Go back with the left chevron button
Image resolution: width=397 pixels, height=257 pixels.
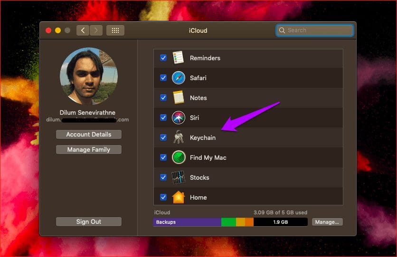click(x=83, y=30)
